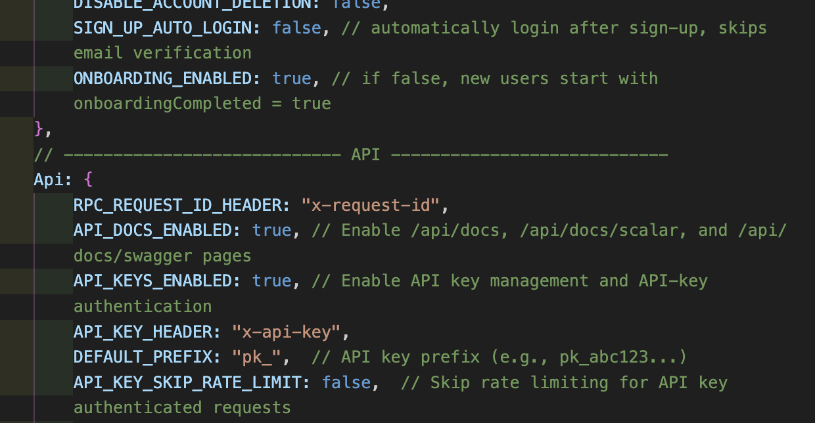Click the "docs/swagger pages" comment continuation

pyautogui.click(x=162, y=256)
